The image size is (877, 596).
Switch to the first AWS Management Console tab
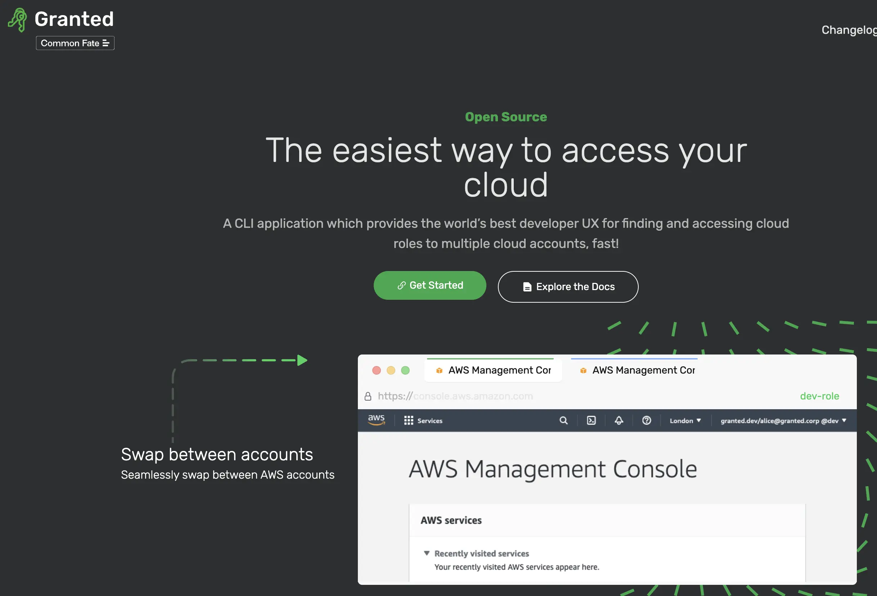point(499,370)
